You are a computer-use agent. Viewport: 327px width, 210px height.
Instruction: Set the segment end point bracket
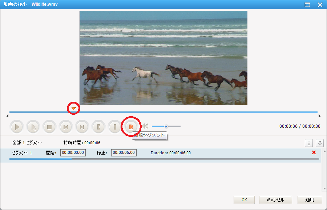tap(115, 127)
